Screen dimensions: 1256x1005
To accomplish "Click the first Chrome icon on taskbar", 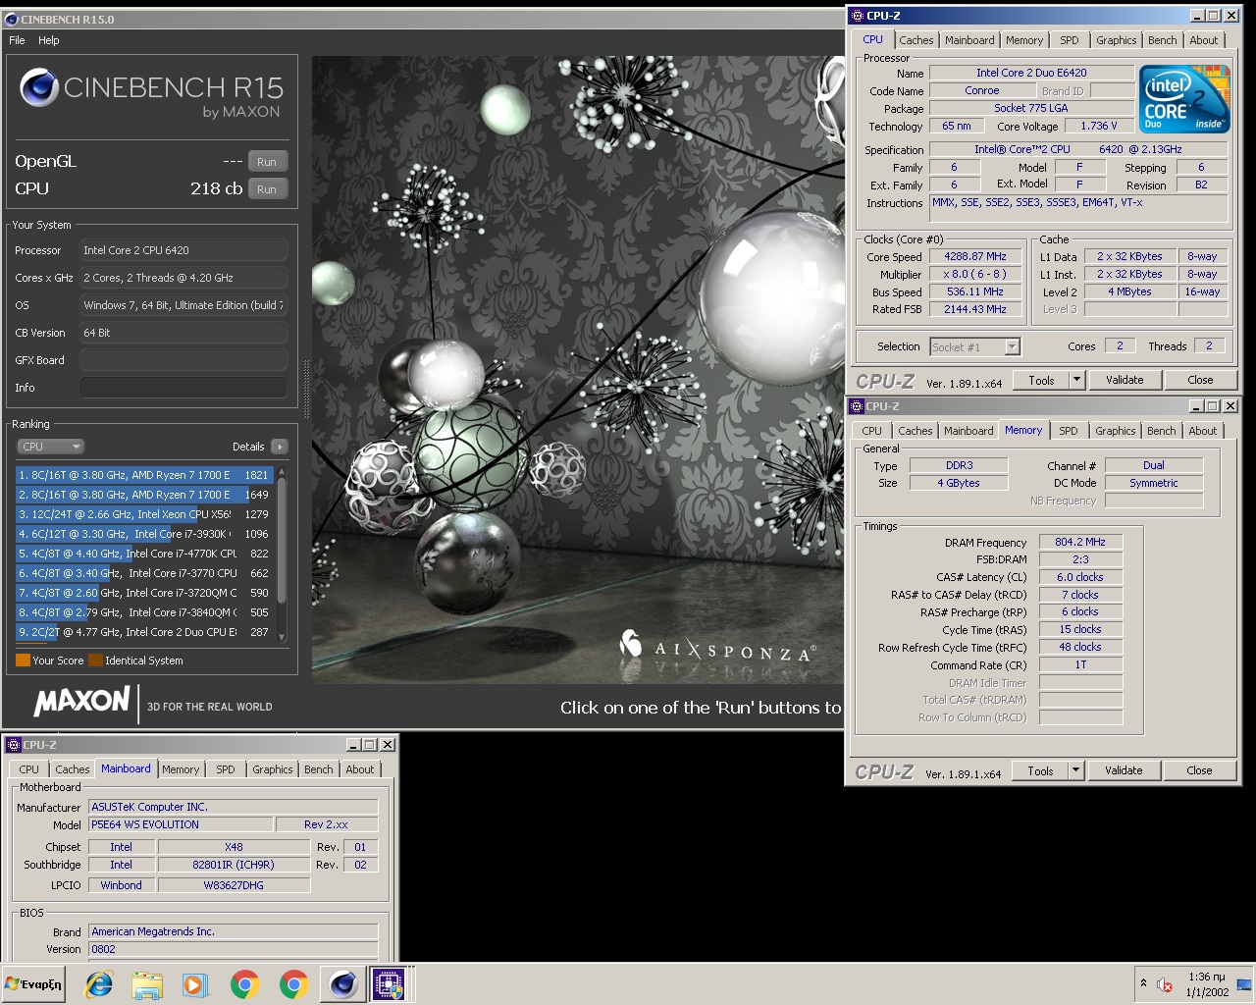I will [245, 984].
